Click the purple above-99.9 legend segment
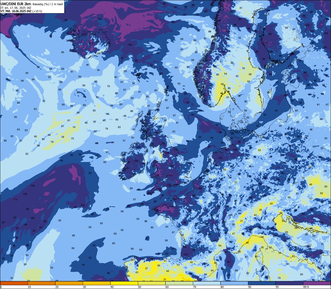331x289 pixels. [x=317, y=283]
